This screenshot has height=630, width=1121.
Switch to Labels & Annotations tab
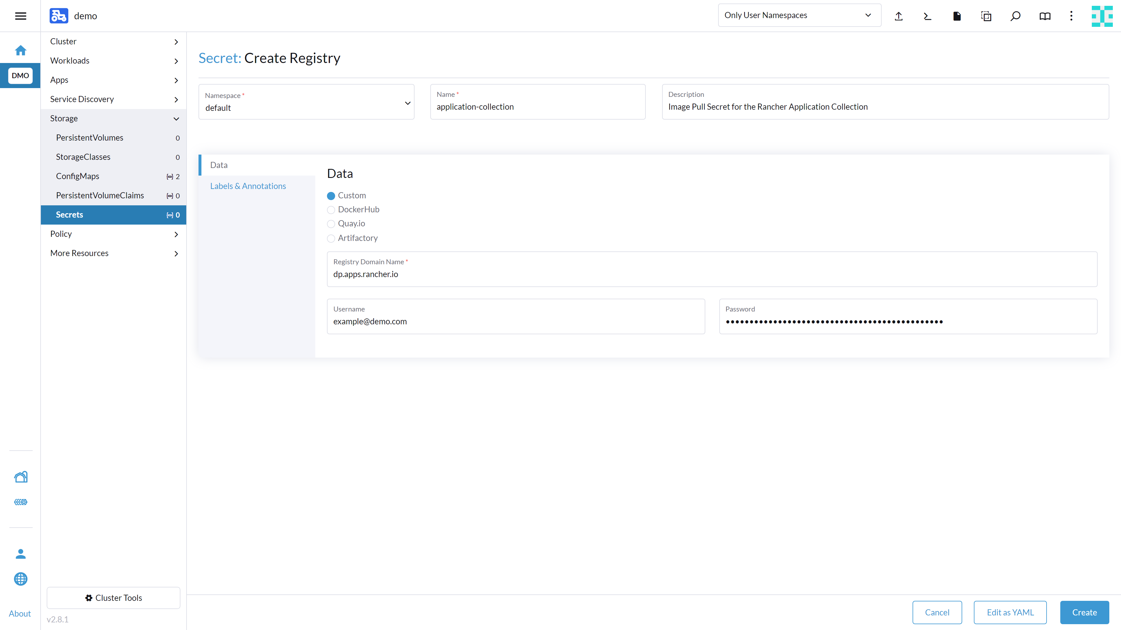click(x=248, y=186)
